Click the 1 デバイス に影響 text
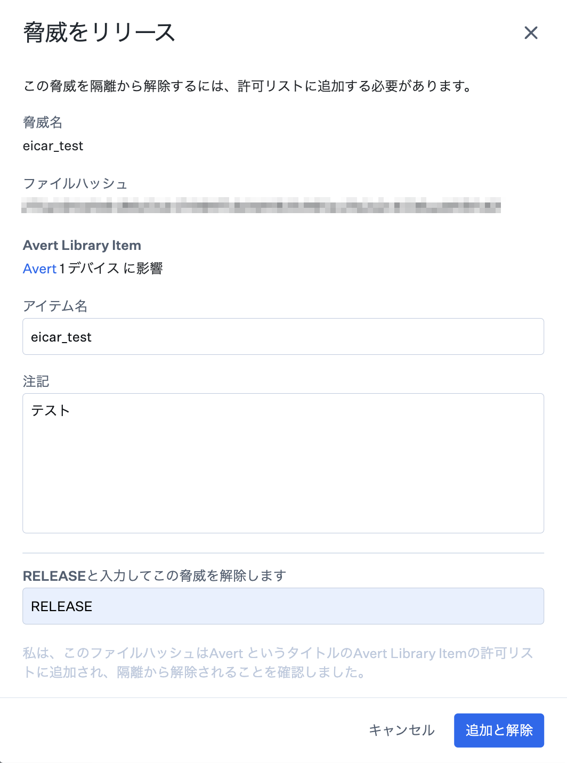Viewport: 567px width, 763px height. [111, 269]
